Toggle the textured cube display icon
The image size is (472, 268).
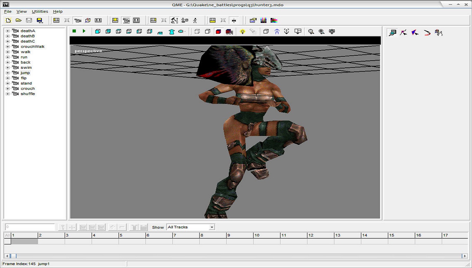pos(229,31)
